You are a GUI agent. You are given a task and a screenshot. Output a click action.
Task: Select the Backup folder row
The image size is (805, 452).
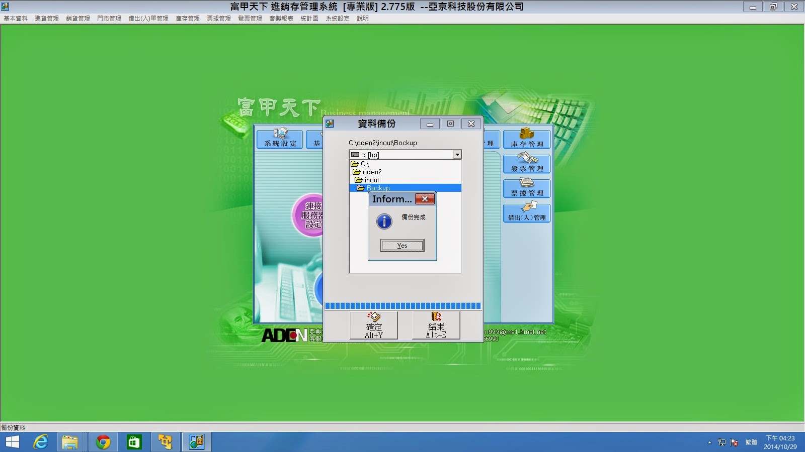pyautogui.click(x=405, y=188)
